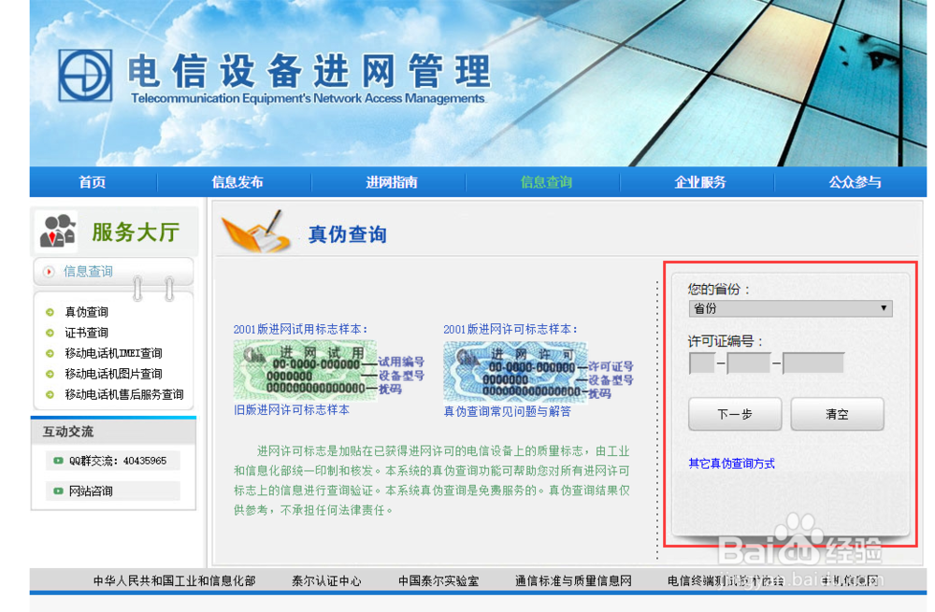Image resolution: width=935 pixels, height=612 pixels.
Task: Open the 省份 province dropdown
Action: click(x=790, y=308)
